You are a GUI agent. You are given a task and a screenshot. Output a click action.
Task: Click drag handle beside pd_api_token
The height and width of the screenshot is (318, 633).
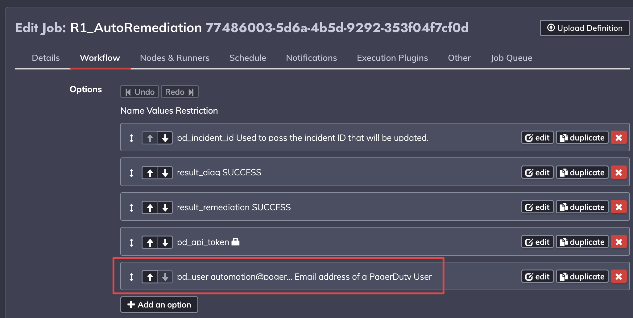(x=131, y=242)
